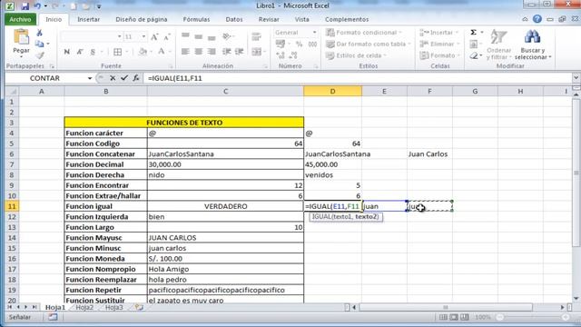This screenshot has width=581, height=327.
Task: Click the Excel help question mark icon
Action: coord(537,19)
